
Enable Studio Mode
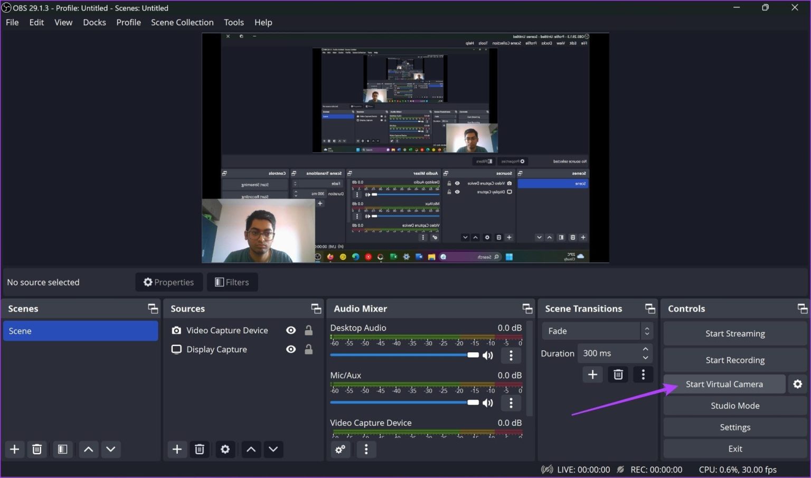pyautogui.click(x=735, y=406)
